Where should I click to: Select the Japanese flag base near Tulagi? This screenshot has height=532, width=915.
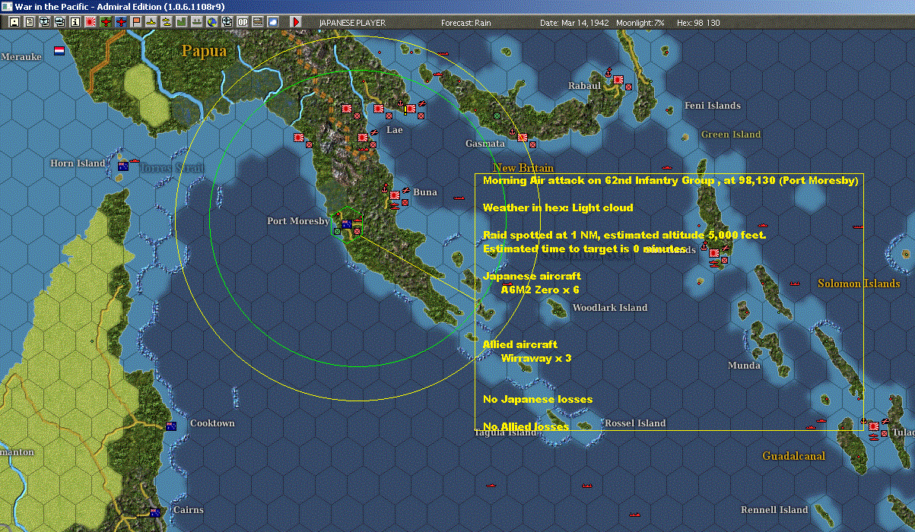[874, 426]
